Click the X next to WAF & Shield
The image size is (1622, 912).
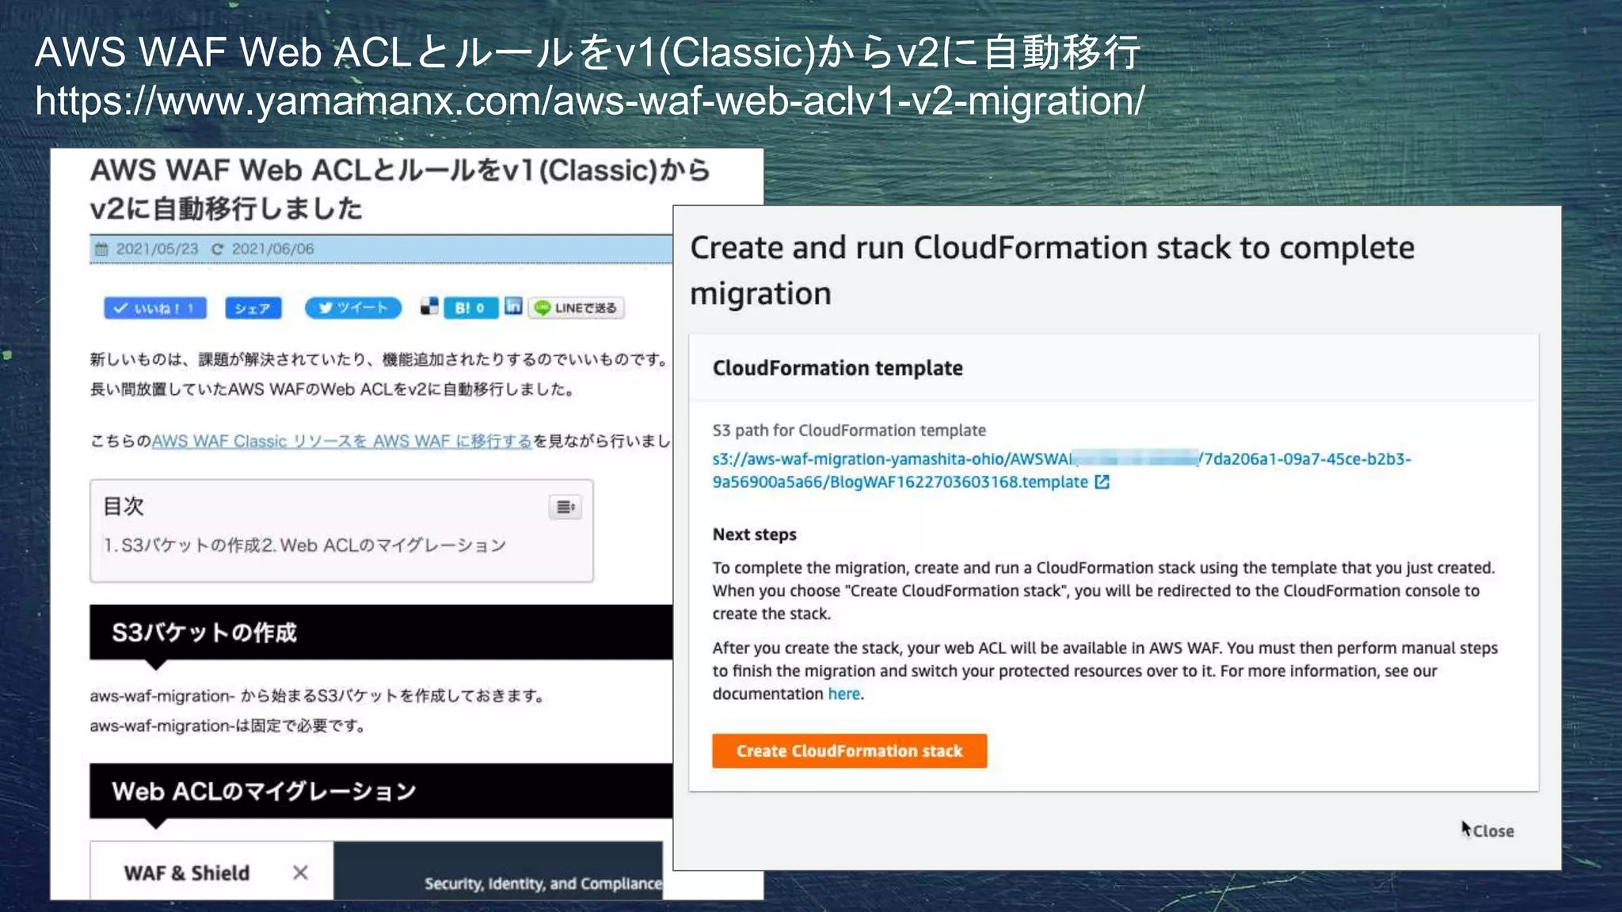pos(300,872)
